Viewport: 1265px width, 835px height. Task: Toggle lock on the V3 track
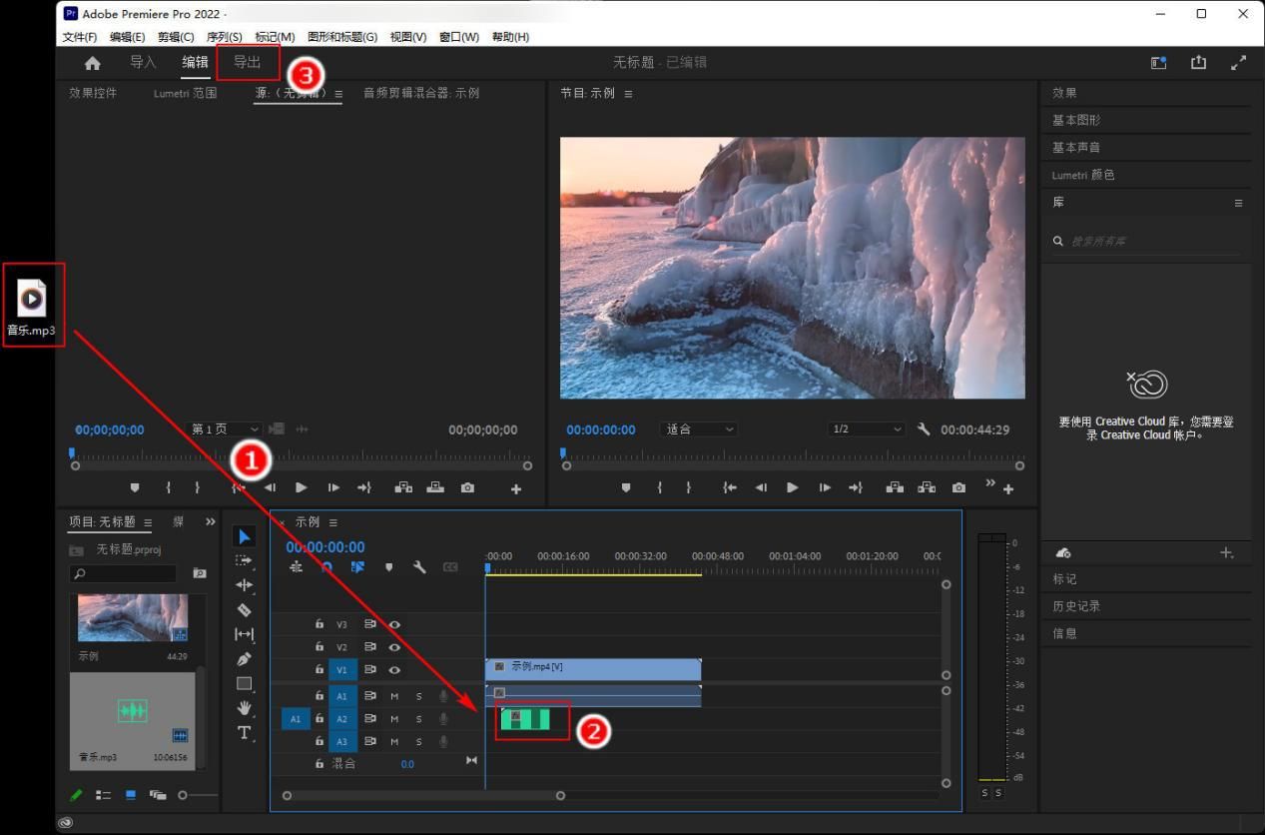[x=319, y=624]
